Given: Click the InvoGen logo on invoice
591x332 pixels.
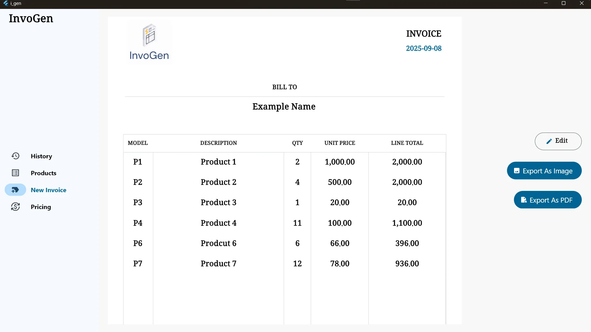Looking at the screenshot, I should tap(149, 42).
